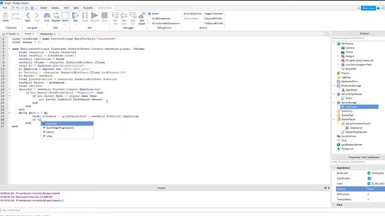Click the LocalizationService globe icon

tap(339, 145)
